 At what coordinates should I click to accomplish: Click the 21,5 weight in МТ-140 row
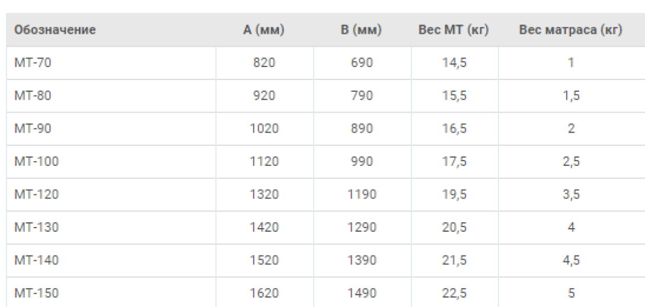[x=454, y=260]
